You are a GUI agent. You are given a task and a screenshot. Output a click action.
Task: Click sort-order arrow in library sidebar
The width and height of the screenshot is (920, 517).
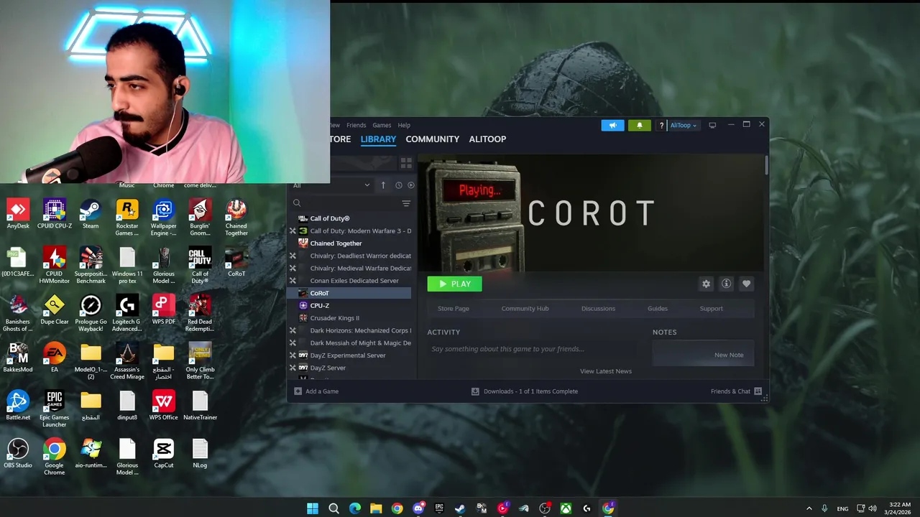coord(383,185)
